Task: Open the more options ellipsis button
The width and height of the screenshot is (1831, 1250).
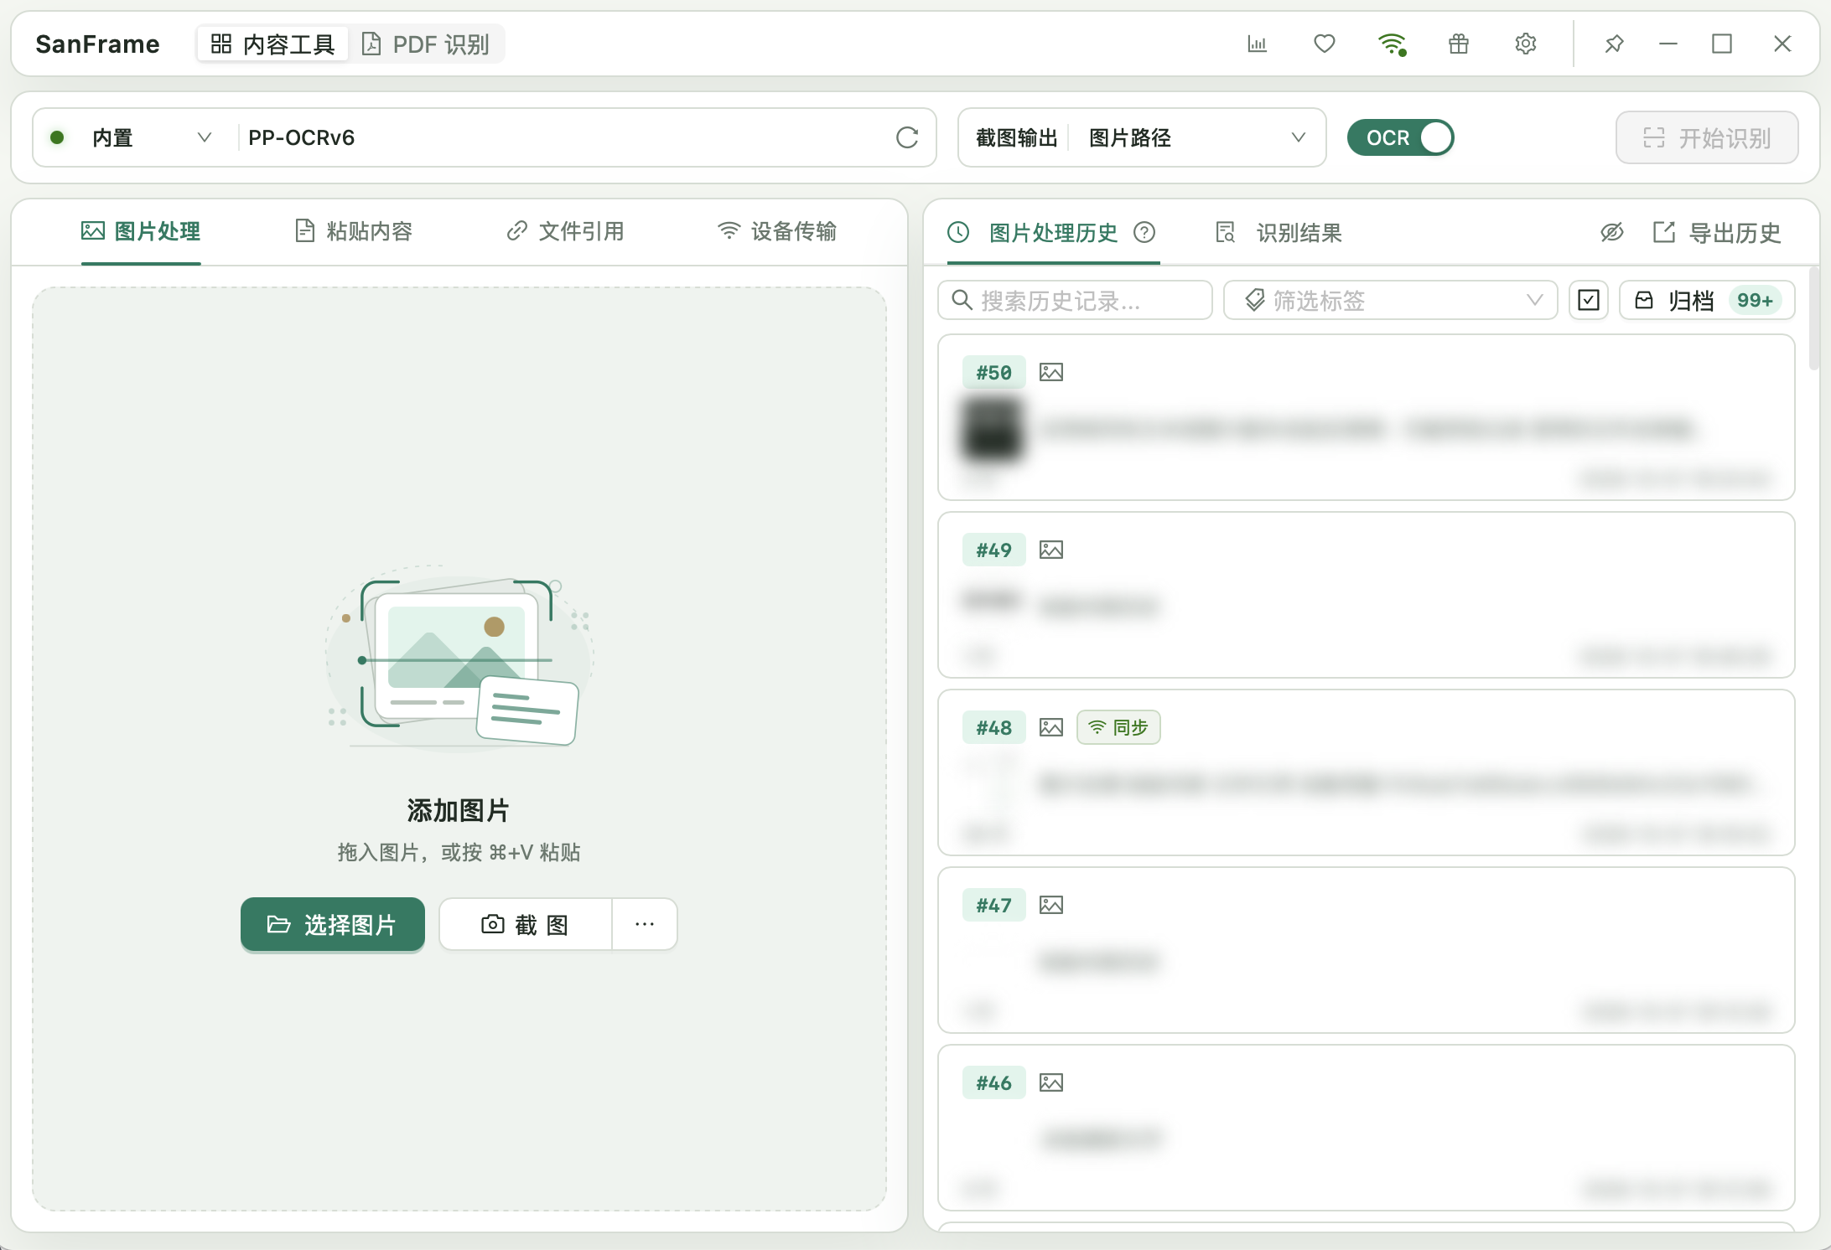Action: coord(644,924)
